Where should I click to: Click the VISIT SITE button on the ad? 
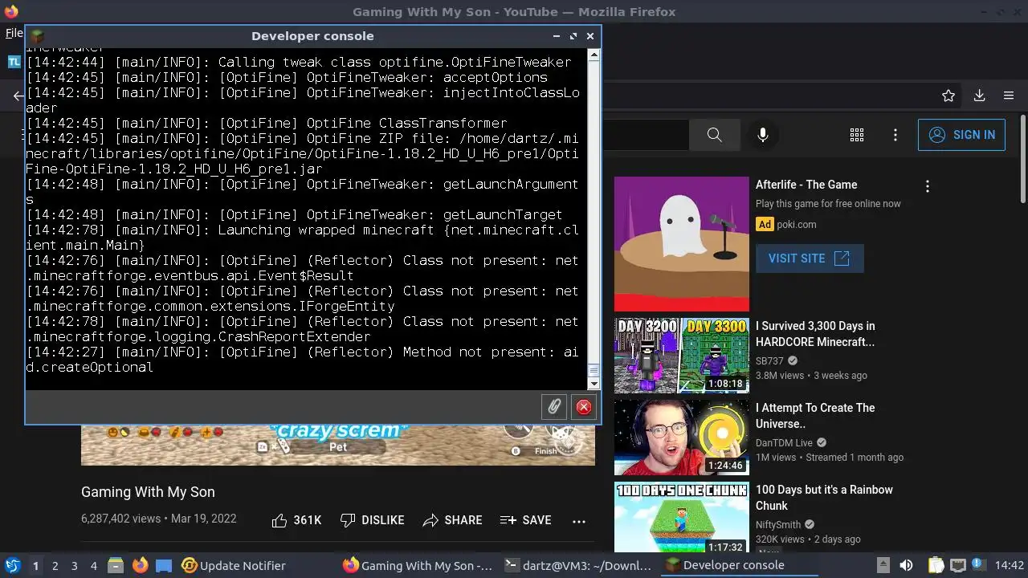[810, 258]
